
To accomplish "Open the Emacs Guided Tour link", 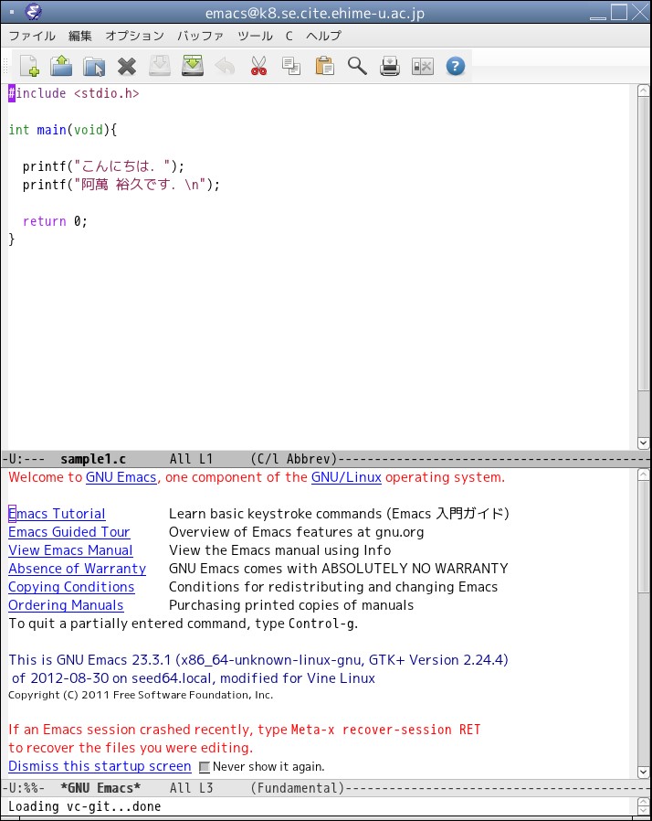I will [x=69, y=532].
